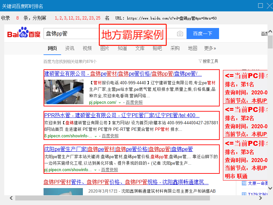This screenshot has height=205, width=273.
Task: Click the first result's blue pipe thumbnail
Action: [x=64, y=92]
